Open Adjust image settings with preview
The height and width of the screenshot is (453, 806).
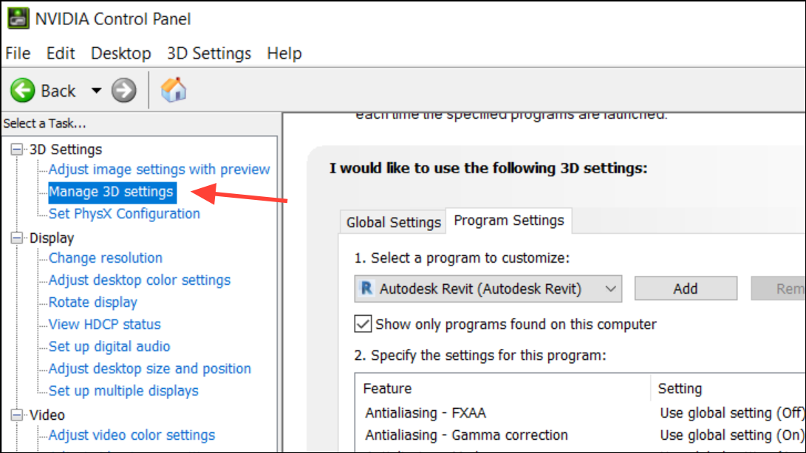pos(159,170)
